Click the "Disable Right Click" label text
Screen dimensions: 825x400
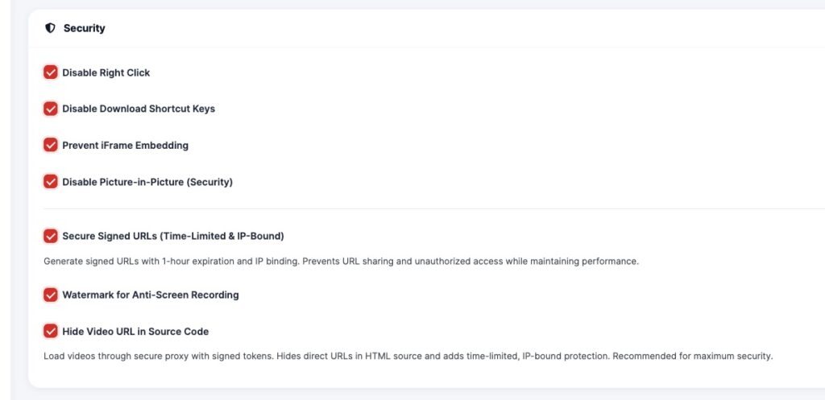click(106, 72)
